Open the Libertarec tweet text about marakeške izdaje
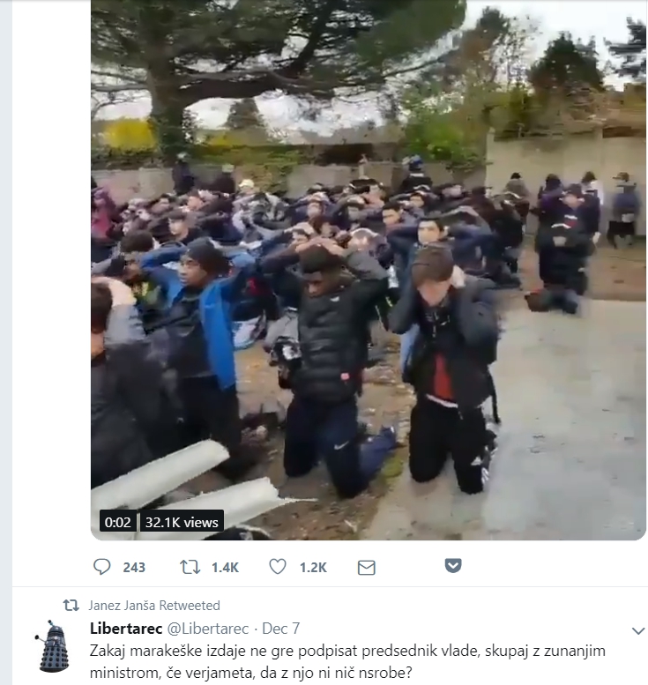The image size is (648, 685). (347, 661)
